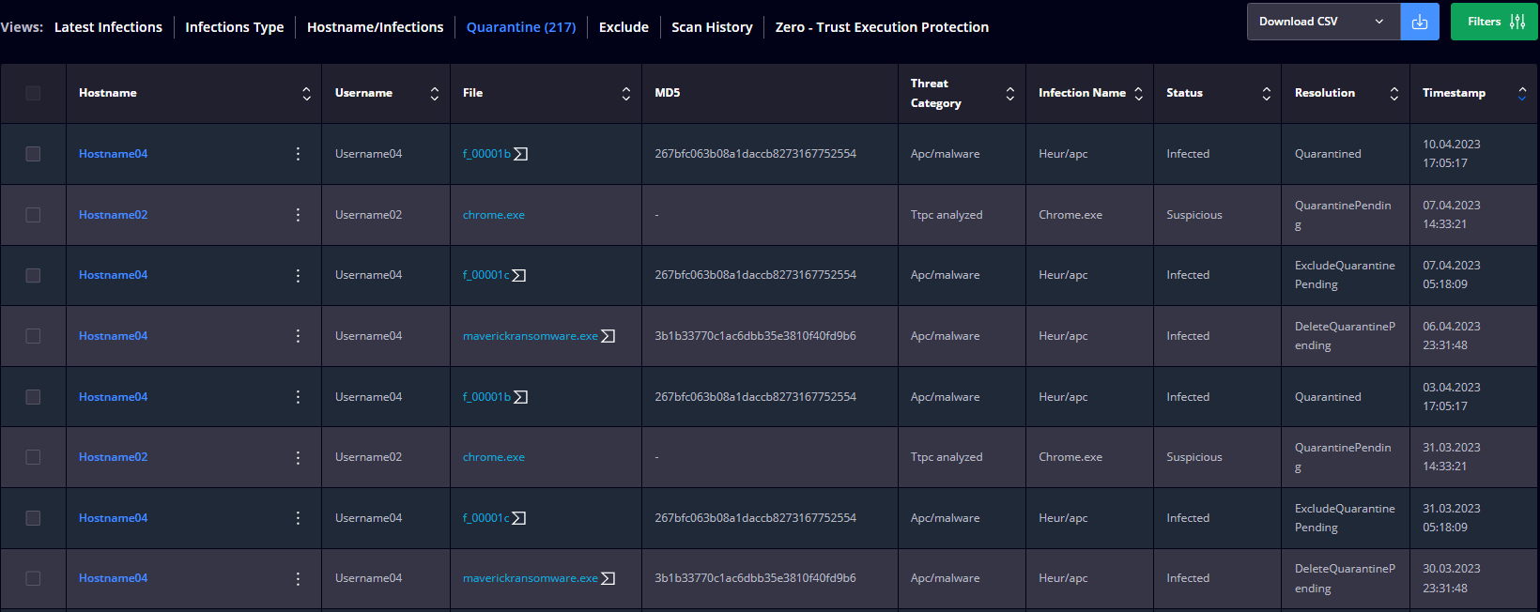1540x612 pixels.
Task: Select the Quarantine (217) view
Action: click(521, 27)
